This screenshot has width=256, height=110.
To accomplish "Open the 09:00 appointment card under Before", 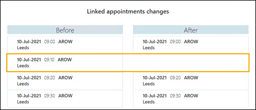I will click(65, 45).
